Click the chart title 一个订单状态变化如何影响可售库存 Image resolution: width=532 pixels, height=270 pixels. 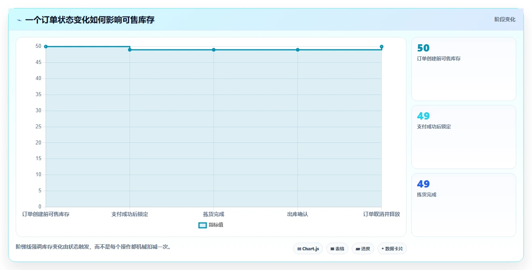click(x=90, y=20)
